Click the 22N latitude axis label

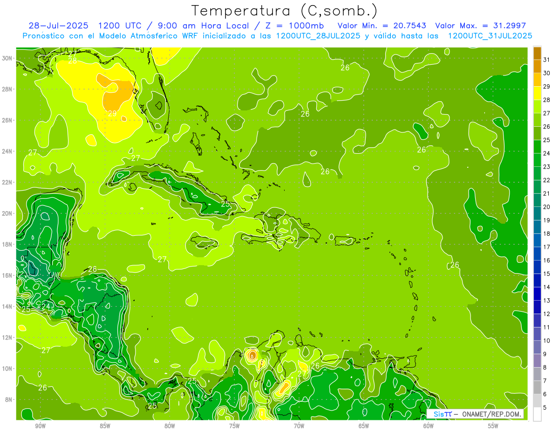tap(8, 182)
